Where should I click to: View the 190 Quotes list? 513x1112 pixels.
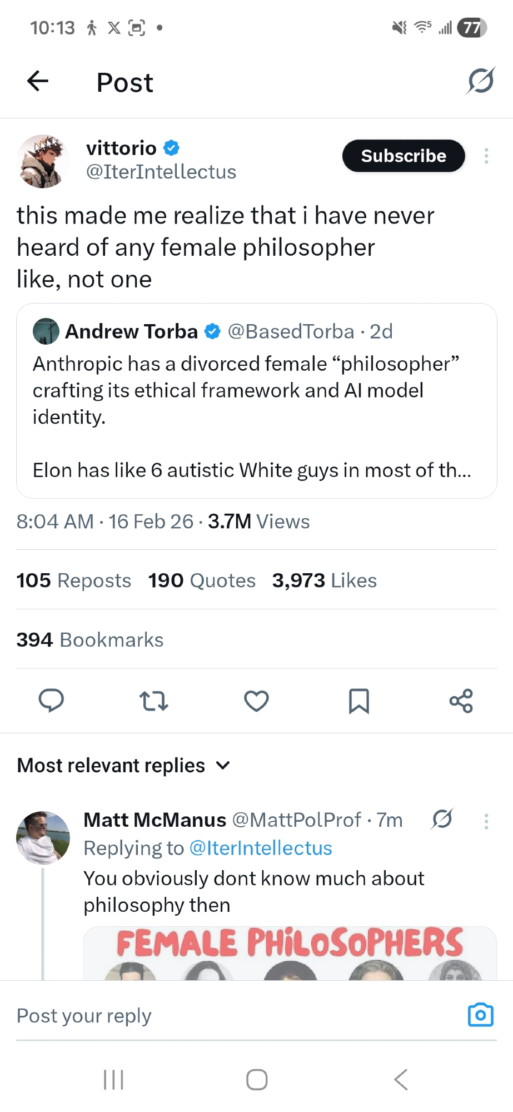click(x=202, y=580)
